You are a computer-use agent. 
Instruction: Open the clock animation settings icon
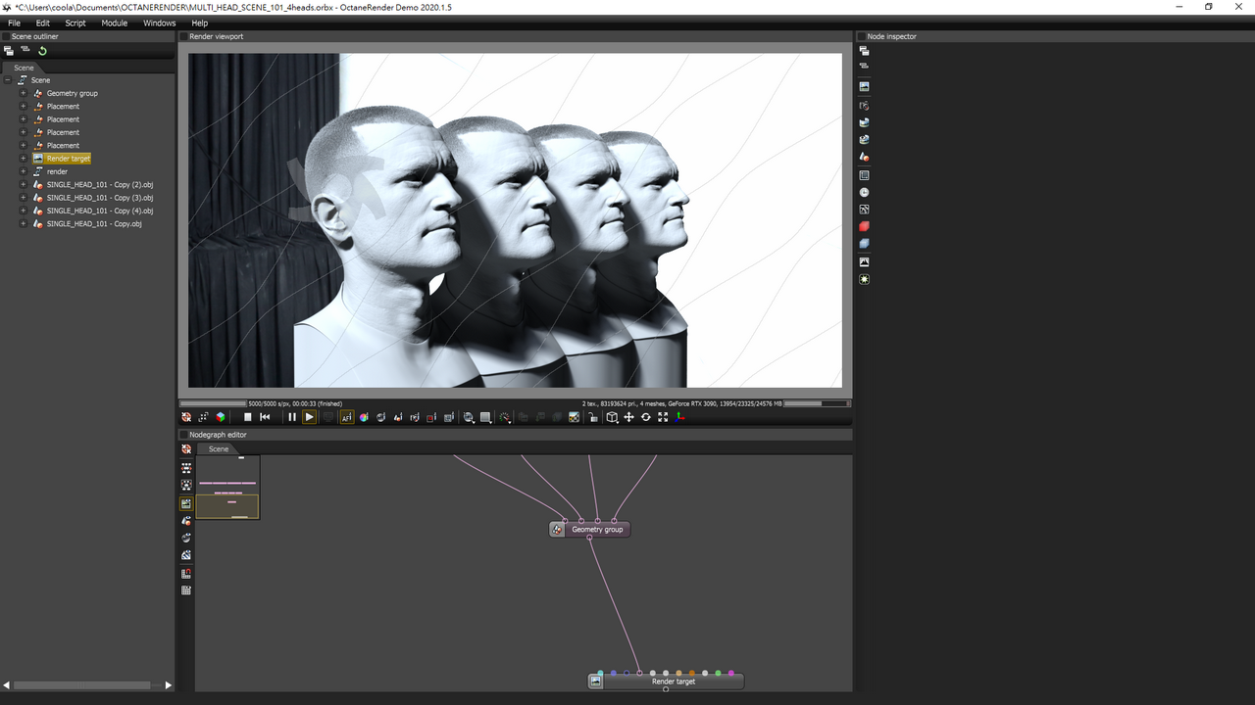coord(864,192)
